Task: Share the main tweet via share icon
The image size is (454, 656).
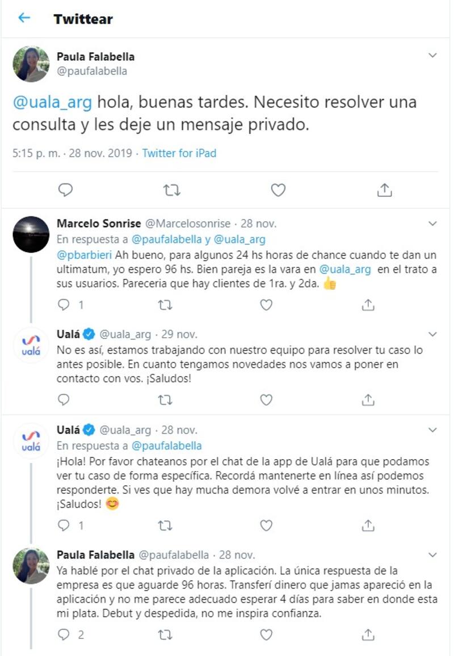Action: point(384,190)
